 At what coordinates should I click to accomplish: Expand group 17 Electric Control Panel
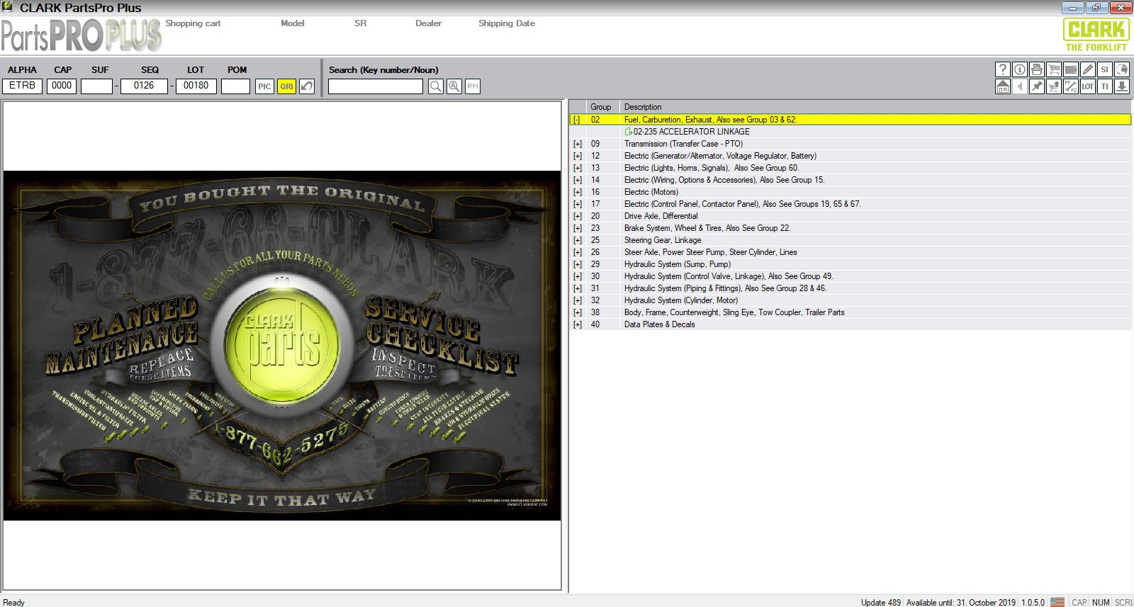click(578, 204)
